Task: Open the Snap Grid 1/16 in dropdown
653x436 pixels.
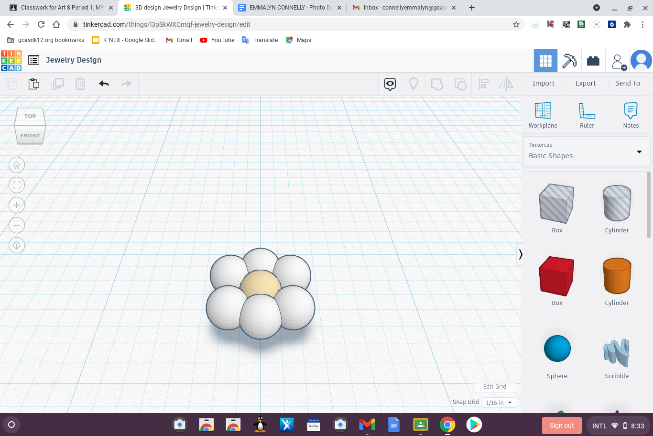Action: click(x=499, y=402)
